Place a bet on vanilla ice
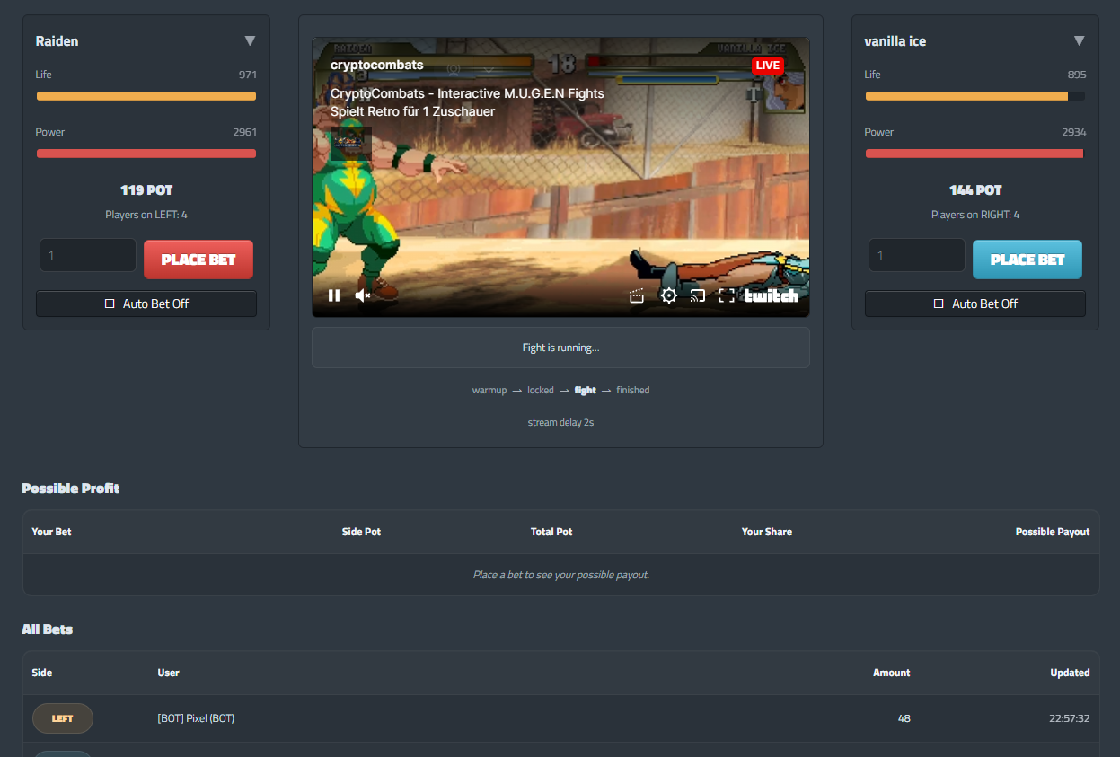The width and height of the screenshot is (1120, 757). point(1027,260)
